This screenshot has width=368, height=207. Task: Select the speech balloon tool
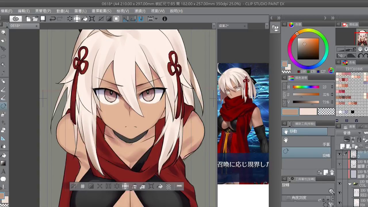tap(3, 179)
